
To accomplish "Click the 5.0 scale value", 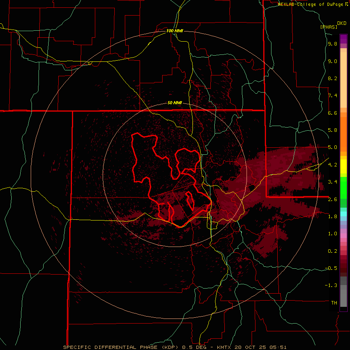I will [x=332, y=147].
